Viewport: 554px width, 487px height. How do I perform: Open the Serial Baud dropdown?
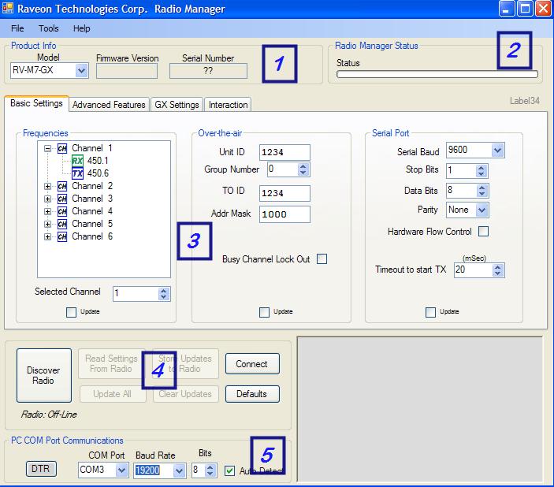tap(497, 151)
